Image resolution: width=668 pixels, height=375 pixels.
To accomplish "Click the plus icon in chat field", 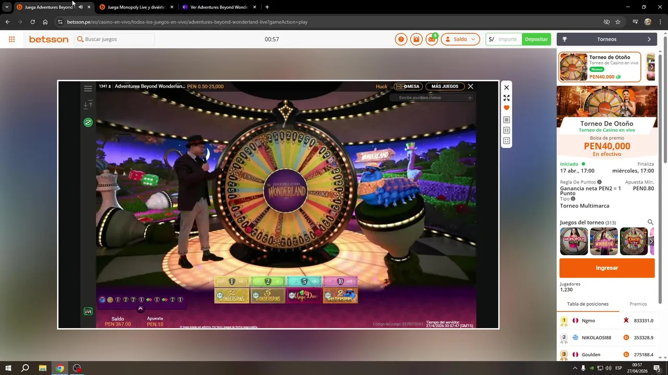I will 470,98.
